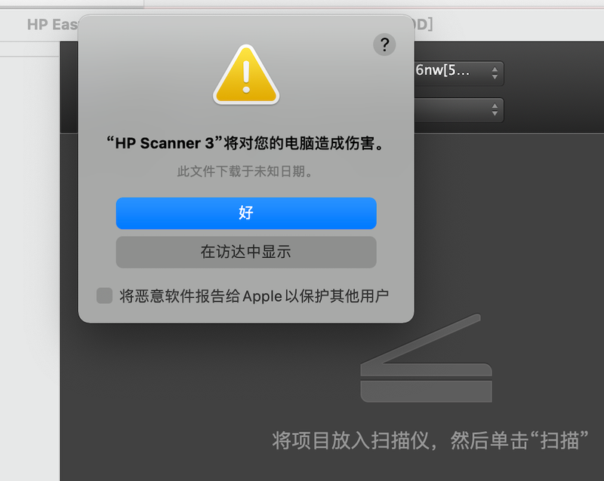Confirm the warning with the blue 好 button

(x=246, y=213)
